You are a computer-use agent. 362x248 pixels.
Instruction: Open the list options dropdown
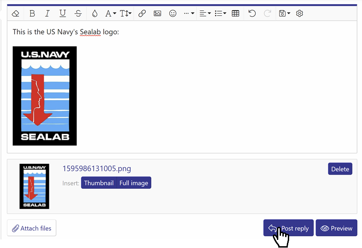click(x=220, y=14)
